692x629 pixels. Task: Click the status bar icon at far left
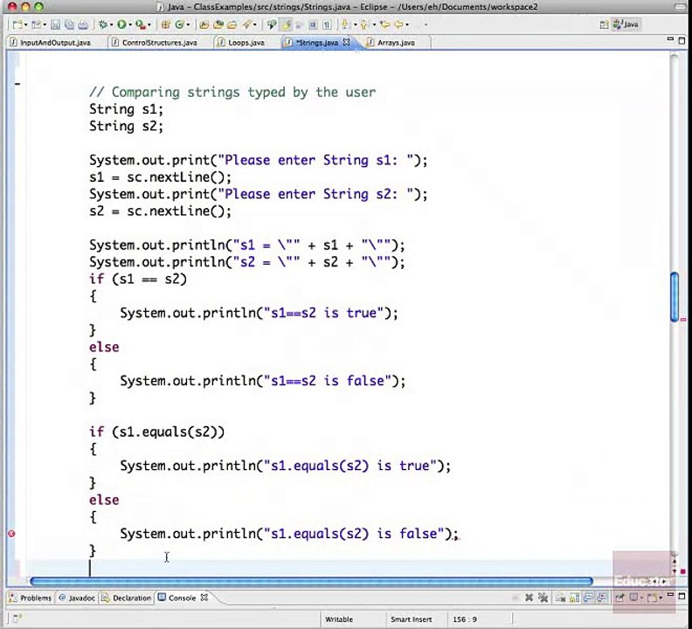(16, 619)
